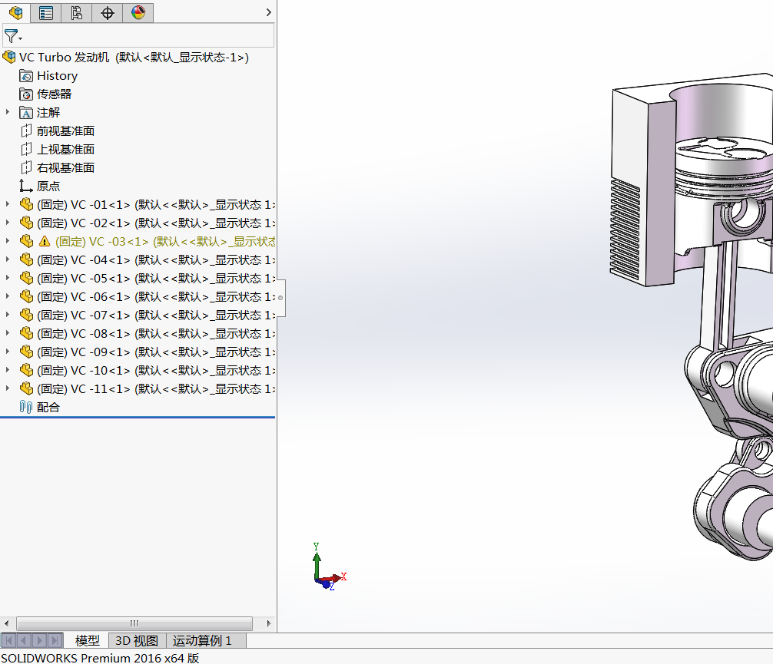This screenshot has height=664, width=773.
Task: Select the 传感器 sensors folder
Action: [55, 94]
